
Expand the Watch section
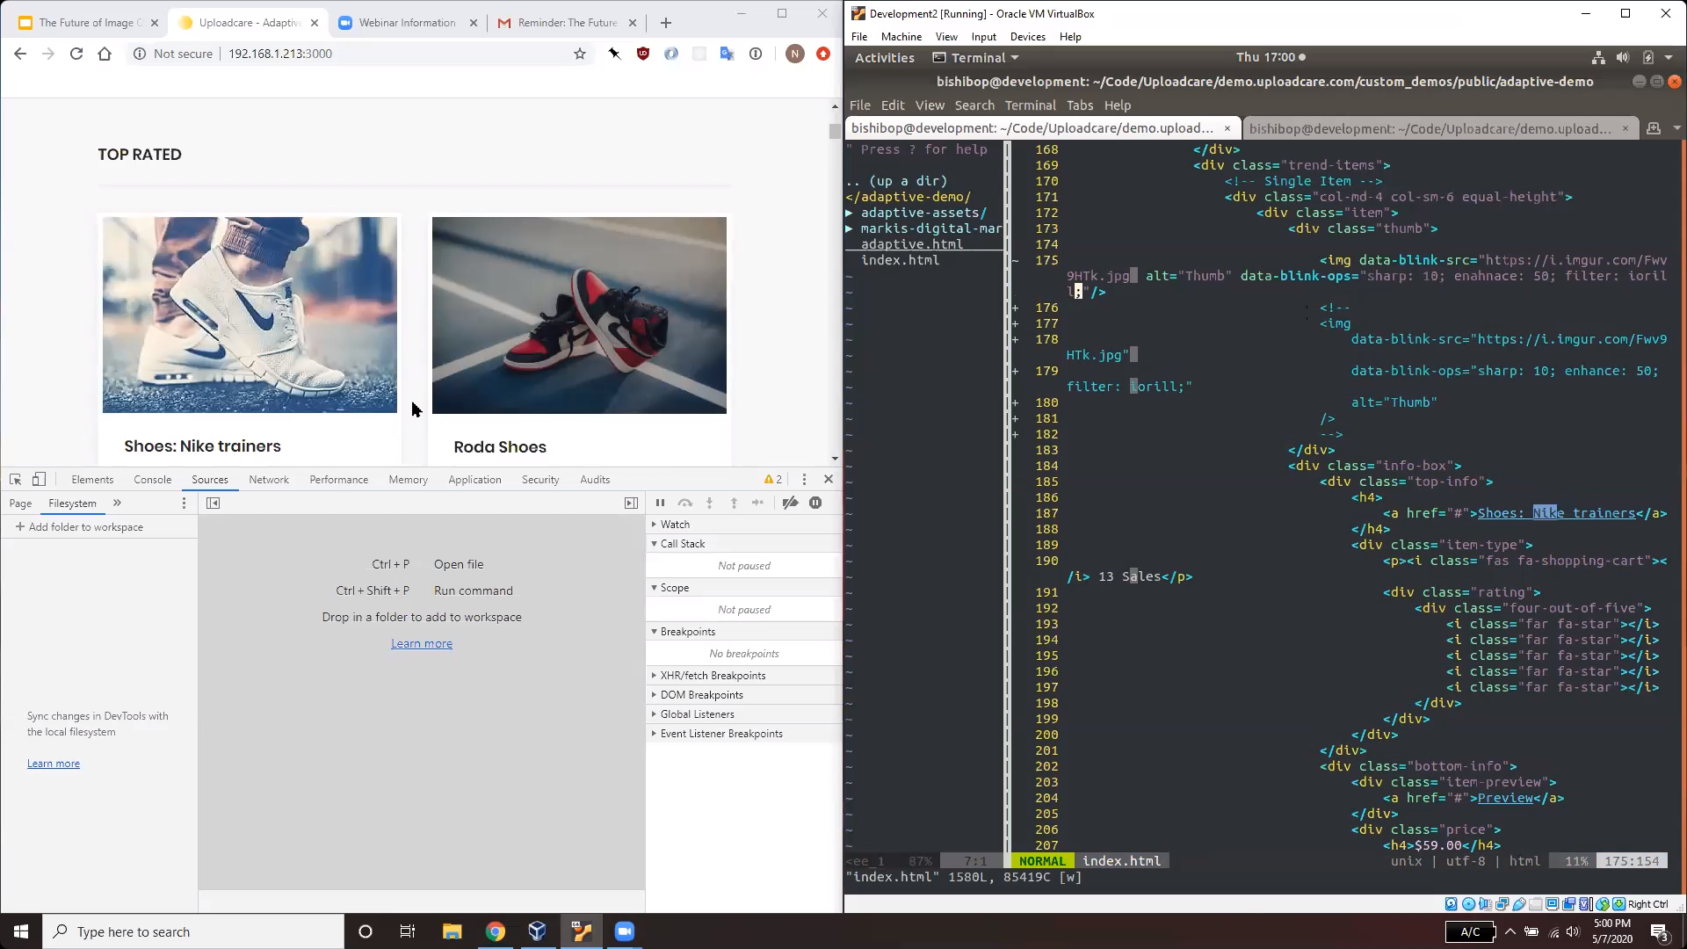click(673, 524)
